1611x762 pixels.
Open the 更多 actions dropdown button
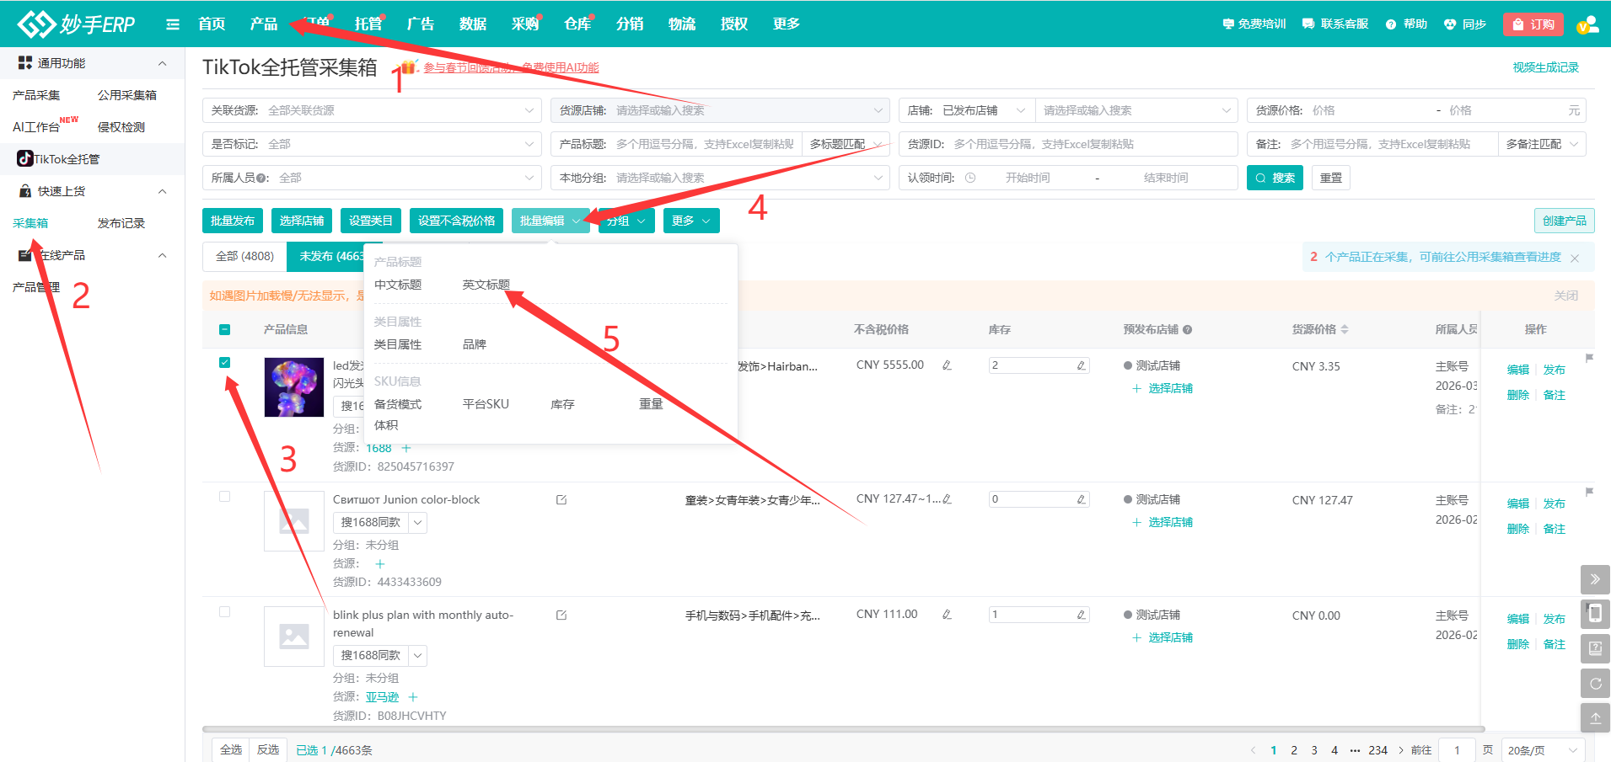(690, 221)
